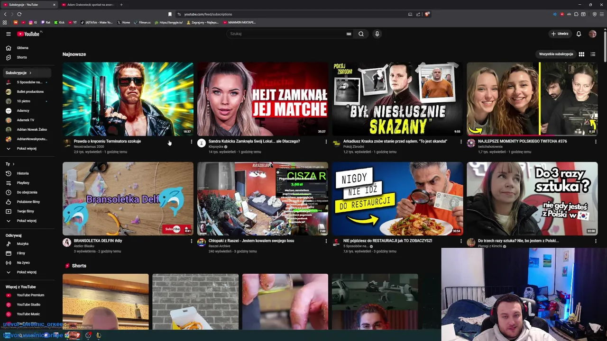This screenshot has height=341, width=607.
Task: Click the address bar bookmark icon
Action: pyautogui.click(x=170, y=14)
